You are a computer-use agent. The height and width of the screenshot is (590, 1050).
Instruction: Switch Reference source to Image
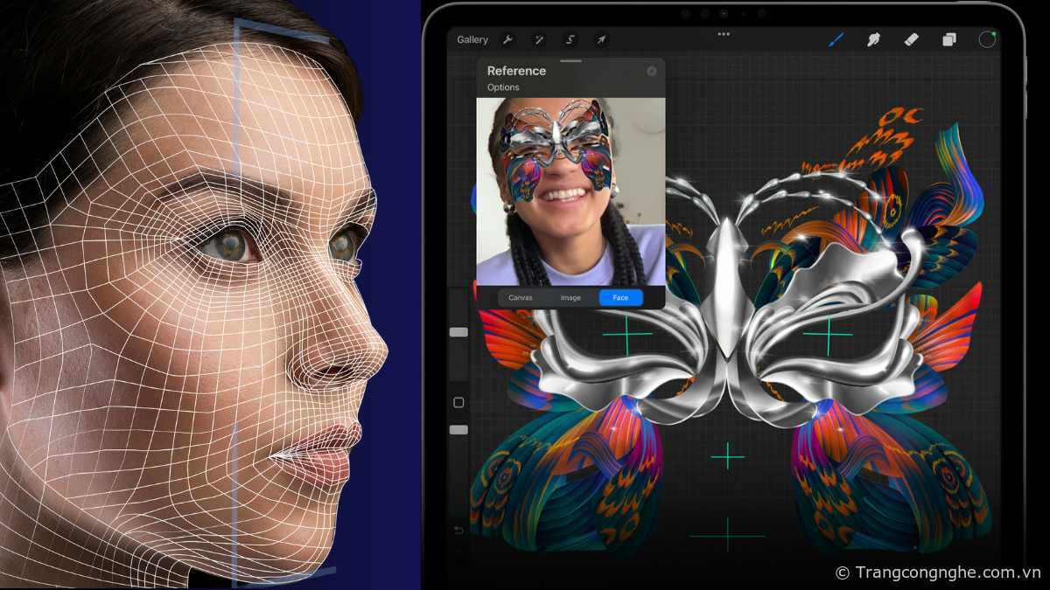[x=570, y=298]
